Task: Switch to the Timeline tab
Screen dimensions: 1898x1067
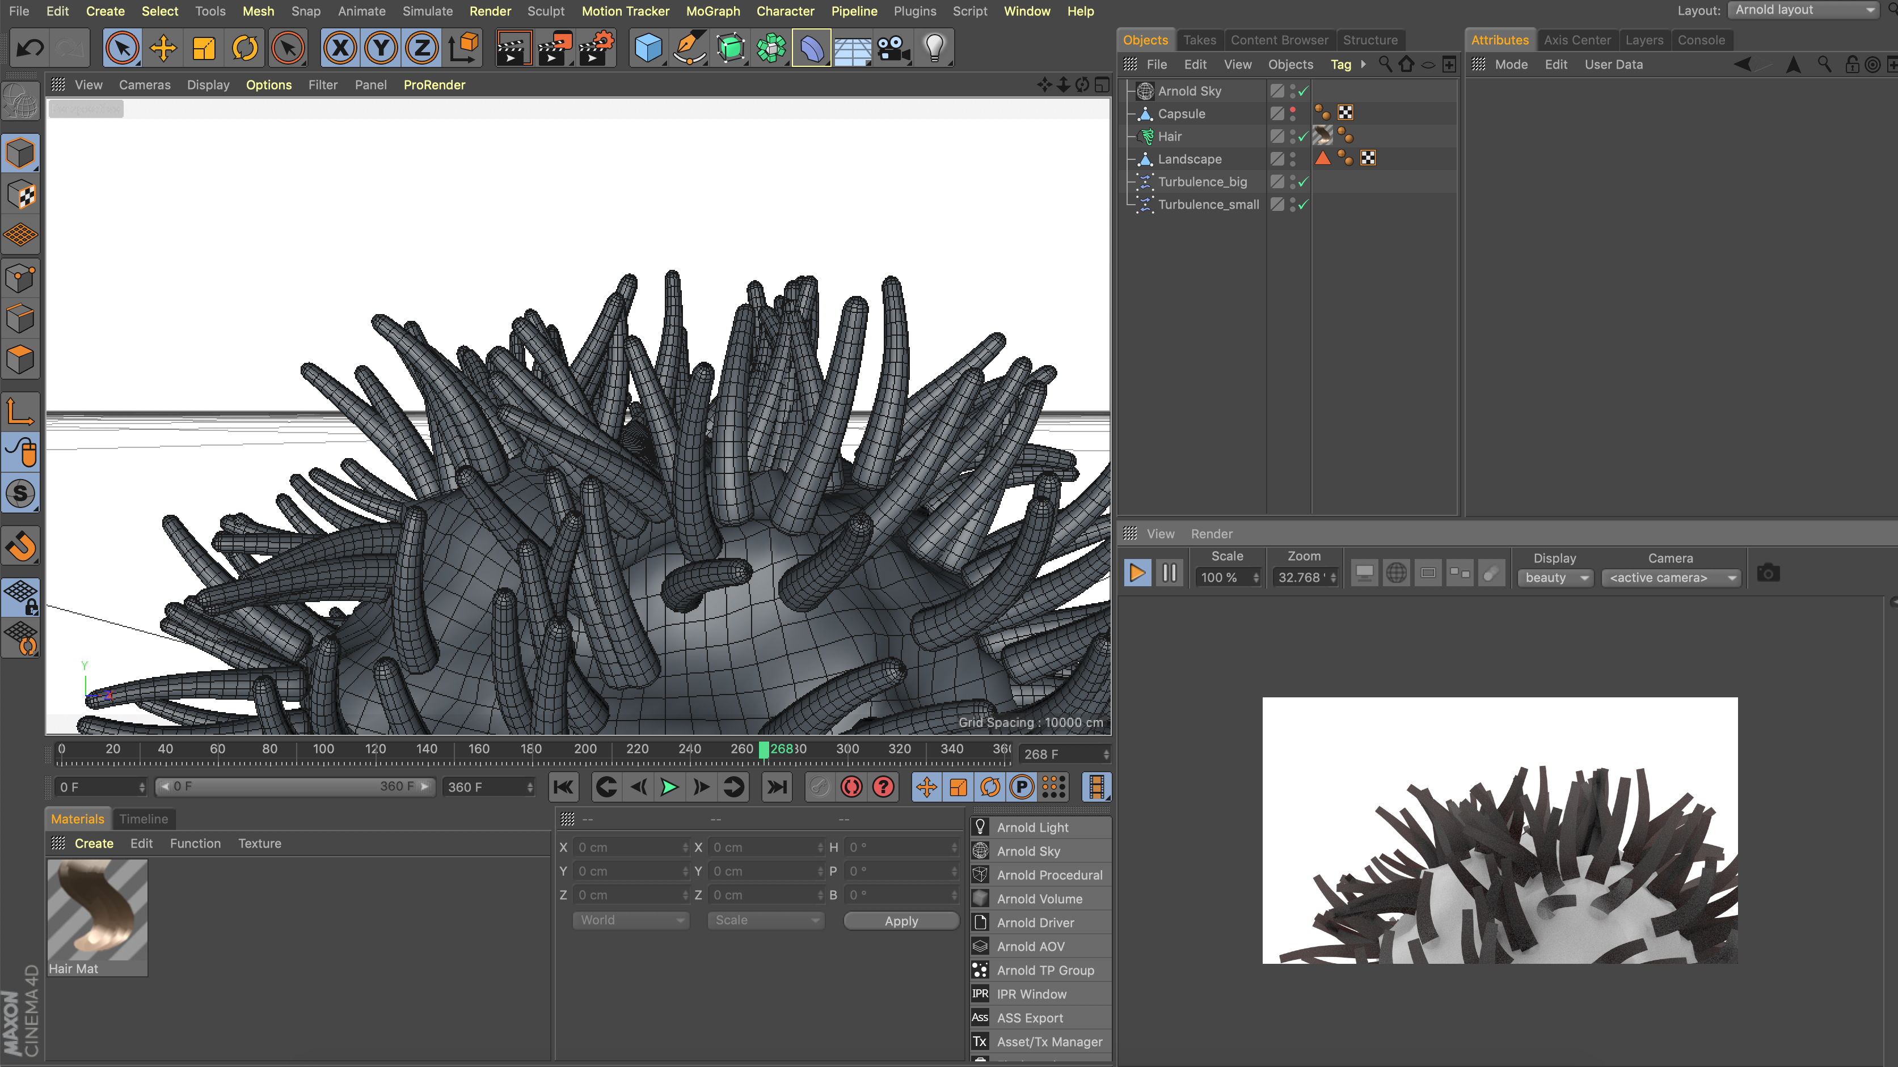Action: pyautogui.click(x=144, y=819)
